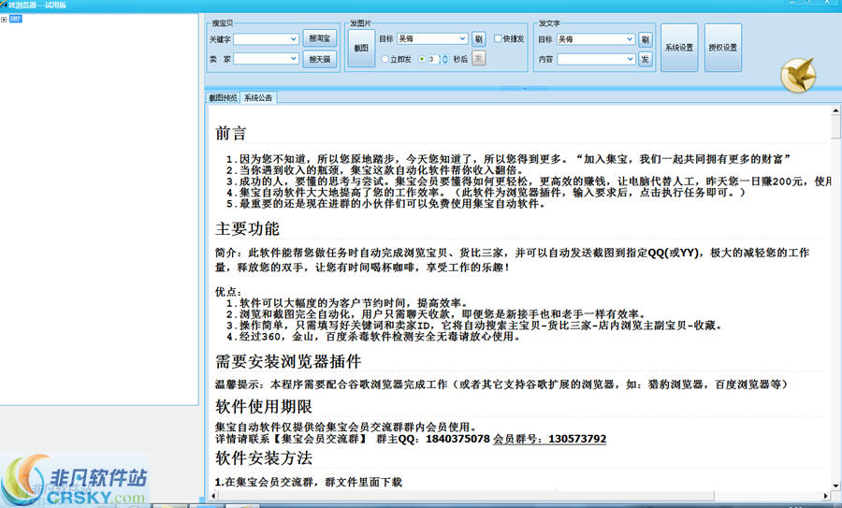This screenshot has width=842, height=508.
Task: Open 授权设置 authorization settings
Action: click(x=723, y=48)
